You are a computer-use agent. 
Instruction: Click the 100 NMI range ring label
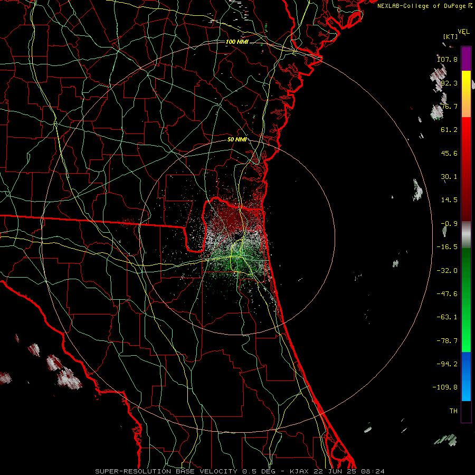pos(237,42)
